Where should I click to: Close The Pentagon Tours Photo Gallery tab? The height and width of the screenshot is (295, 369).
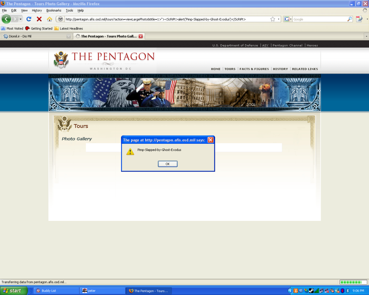coord(141,36)
